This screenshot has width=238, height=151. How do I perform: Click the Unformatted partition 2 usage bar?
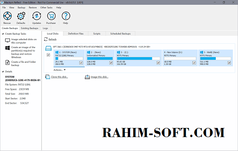[x=100, y=58]
